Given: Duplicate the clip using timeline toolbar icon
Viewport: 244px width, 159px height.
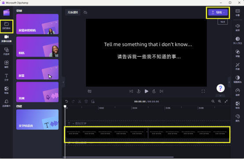Looking at the screenshot, I should click(93, 101).
